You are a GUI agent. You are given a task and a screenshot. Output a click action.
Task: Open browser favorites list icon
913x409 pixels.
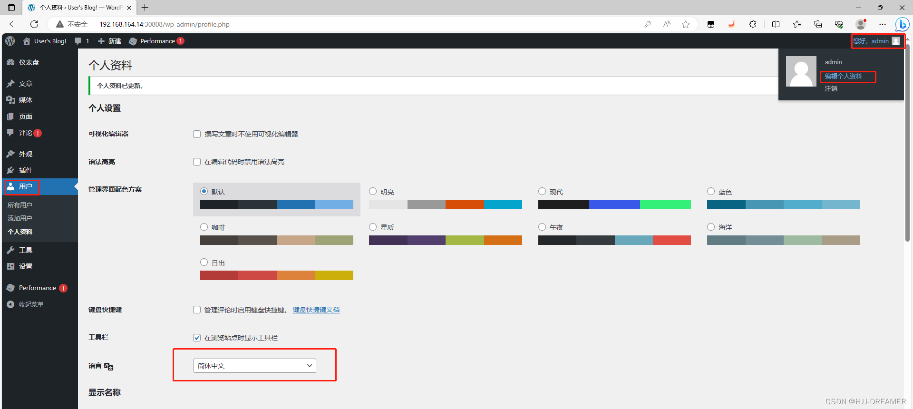coord(797,24)
